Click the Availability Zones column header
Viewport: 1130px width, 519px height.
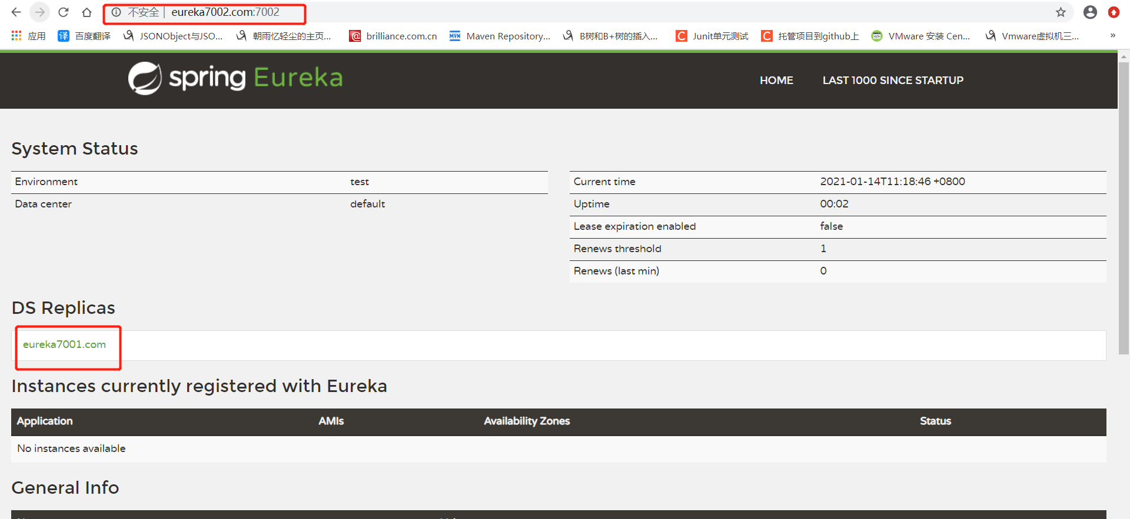point(527,421)
